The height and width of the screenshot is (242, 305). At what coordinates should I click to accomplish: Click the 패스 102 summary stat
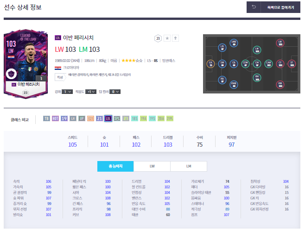(x=136, y=142)
